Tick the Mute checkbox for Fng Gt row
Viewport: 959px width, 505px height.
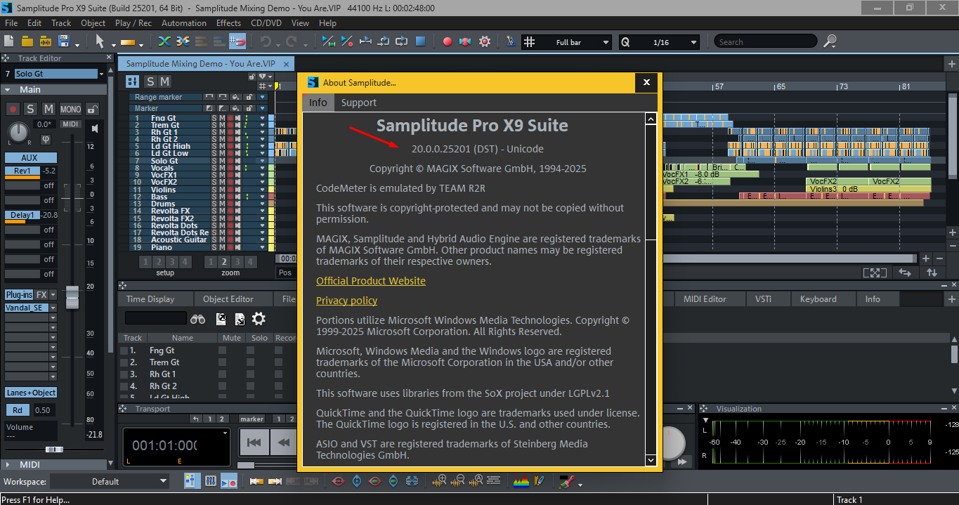[222, 350]
